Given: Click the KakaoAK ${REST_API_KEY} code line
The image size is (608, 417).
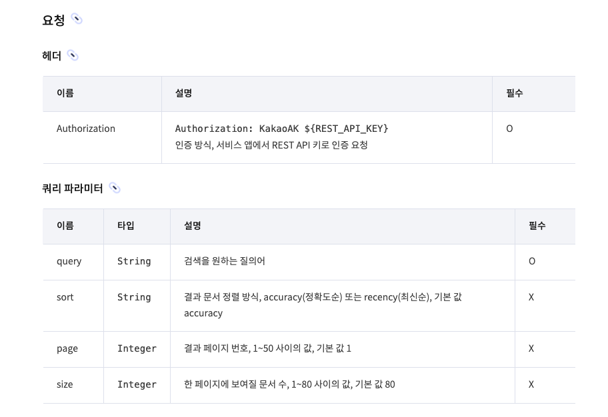Looking at the screenshot, I should coord(281,129).
